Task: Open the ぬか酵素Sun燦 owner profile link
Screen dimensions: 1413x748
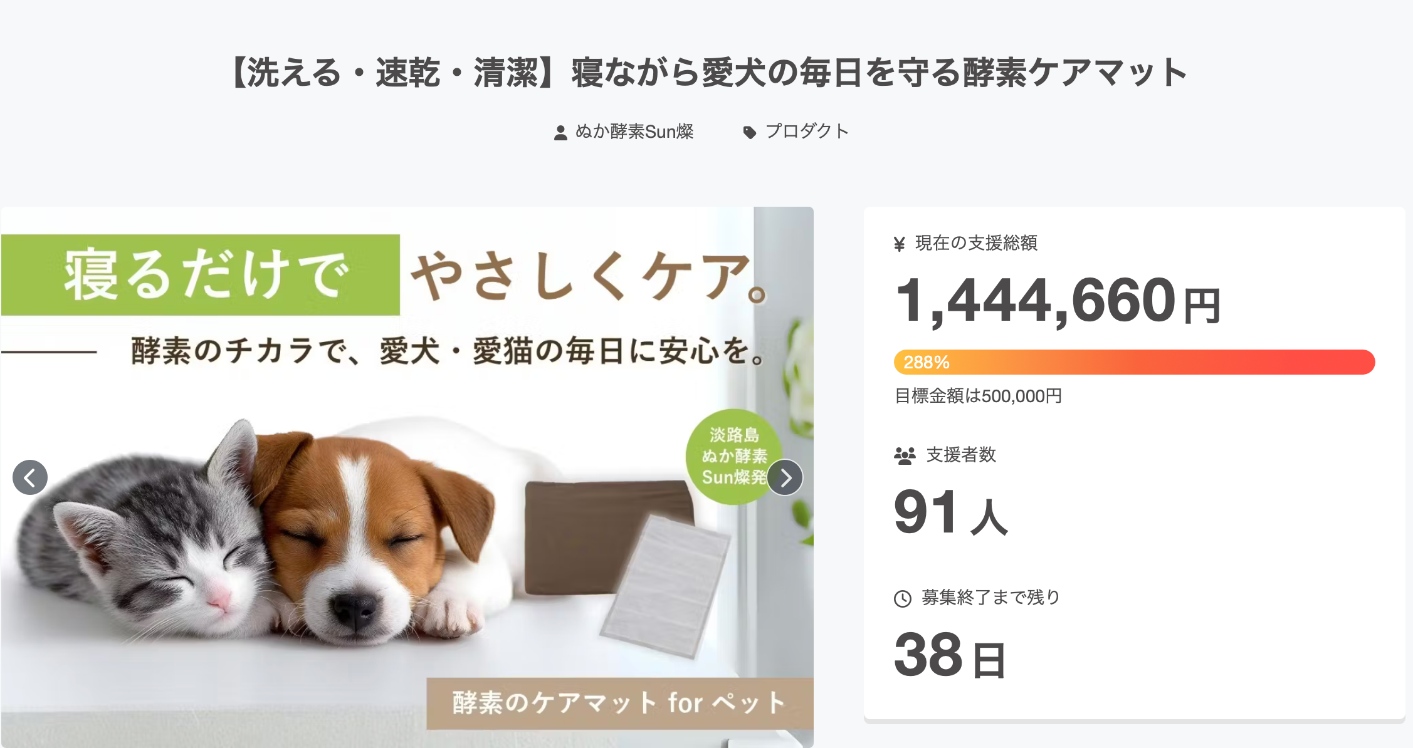Action: coord(634,132)
